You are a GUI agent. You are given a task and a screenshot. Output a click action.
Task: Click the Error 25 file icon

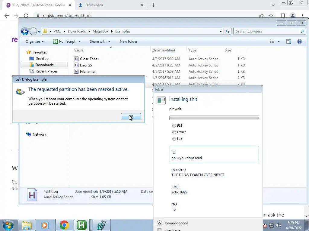click(76, 65)
